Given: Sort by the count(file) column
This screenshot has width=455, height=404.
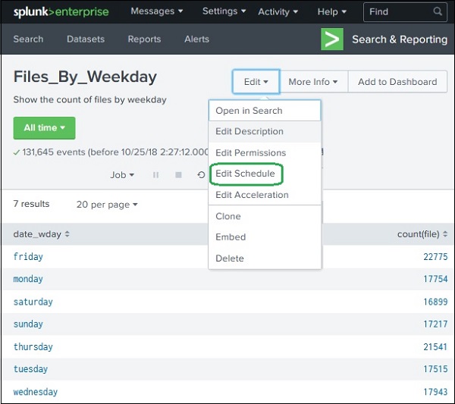Looking at the screenshot, I should [x=422, y=234].
